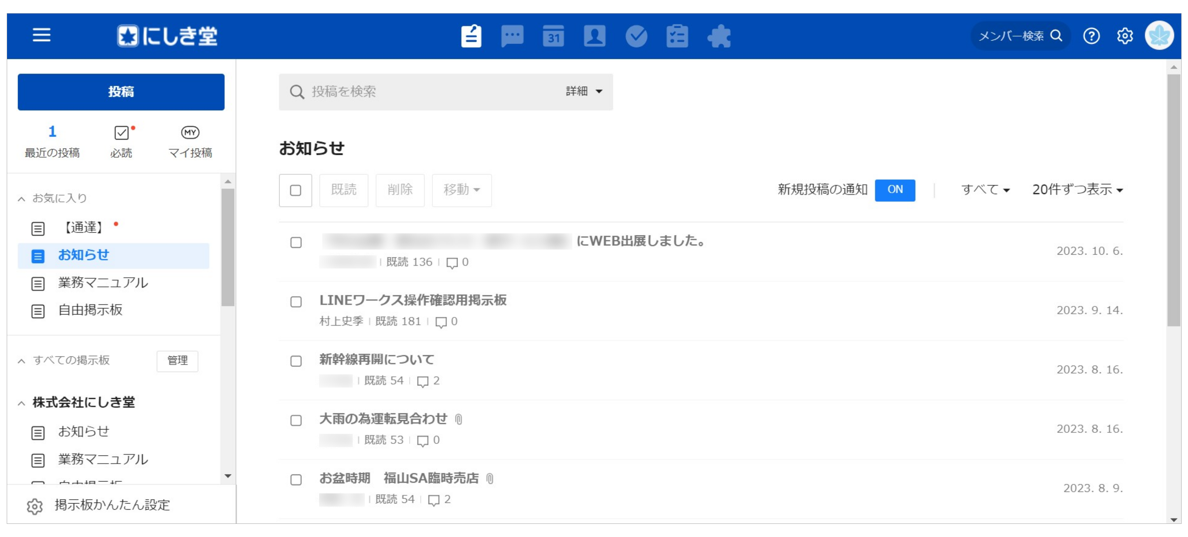1188x537 pixels.
Task: Open the 詳細 search options dropdown
Action: (x=584, y=91)
